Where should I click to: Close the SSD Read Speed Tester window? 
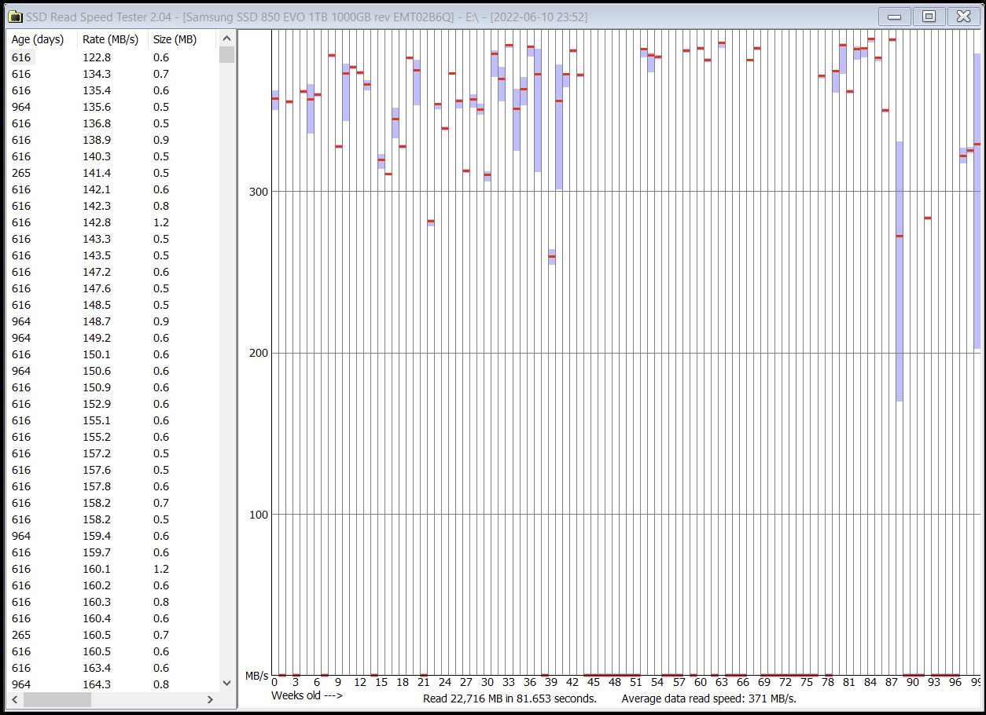(963, 16)
